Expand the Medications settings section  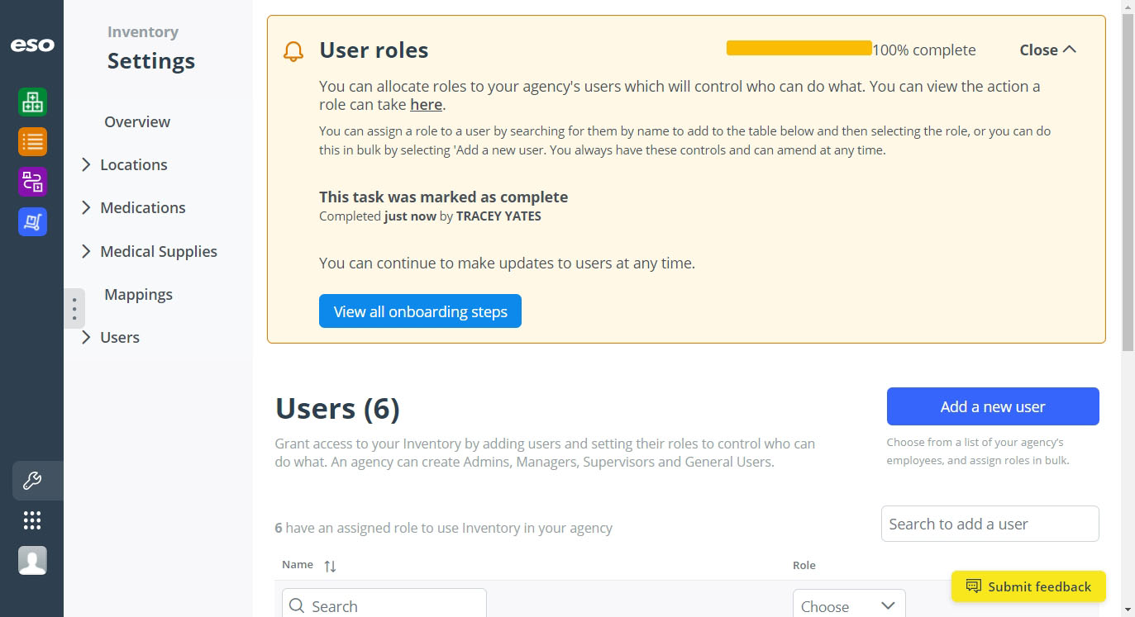click(133, 207)
